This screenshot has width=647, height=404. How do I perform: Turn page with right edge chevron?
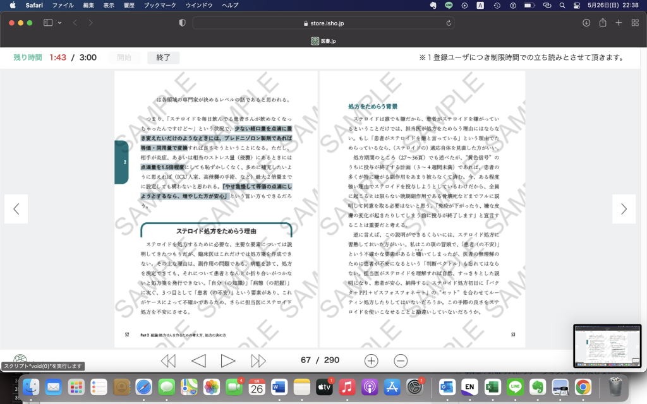(x=624, y=209)
